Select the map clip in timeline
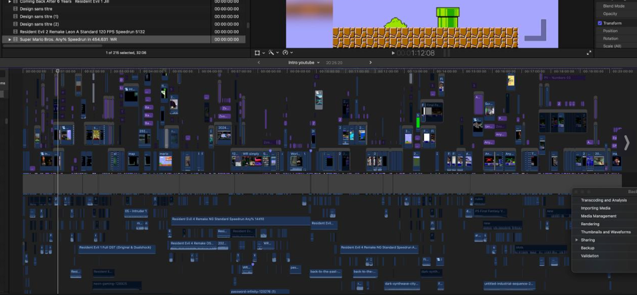This screenshot has height=295, width=637. pos(133,161)
